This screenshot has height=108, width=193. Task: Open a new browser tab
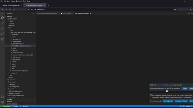point(49,5)
